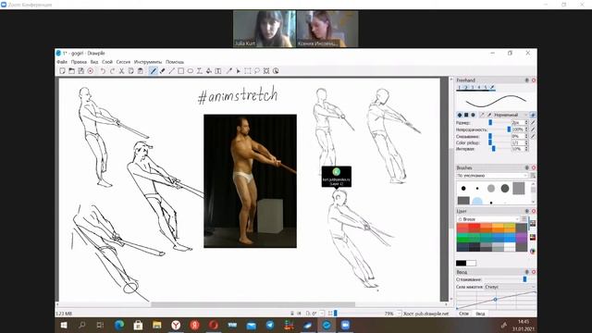Image resolution: width=592 pixels, height=333 pixels.
Task: Select the Flood Fill bucket tool
Action: click(x=209, y=71)
